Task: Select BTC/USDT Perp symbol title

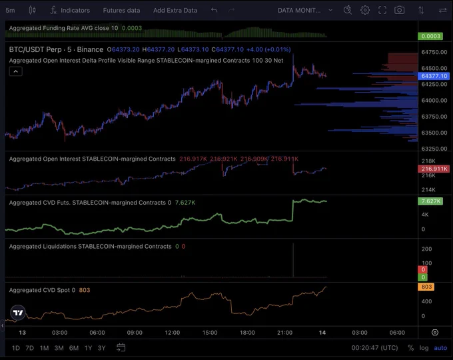Action: (x=56, y=49)
